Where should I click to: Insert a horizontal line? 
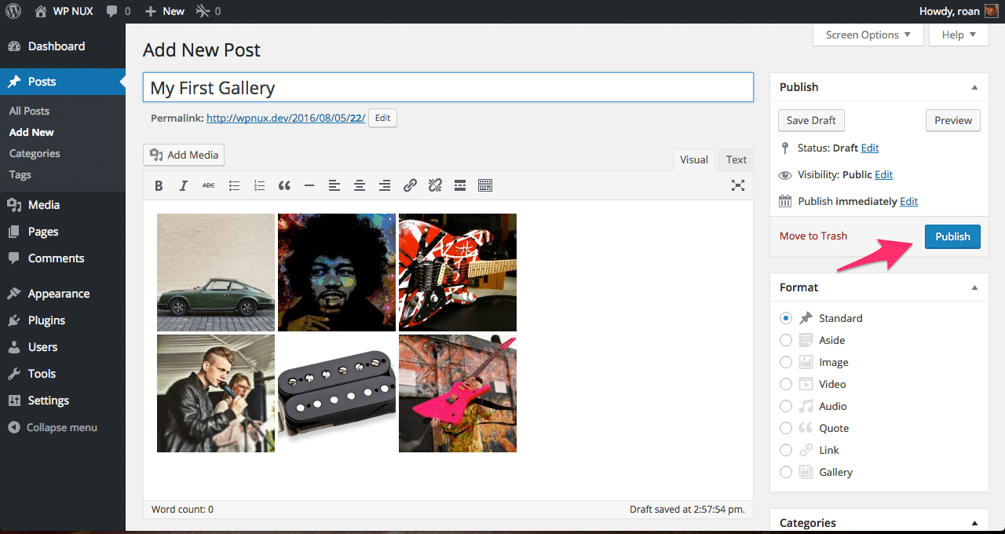pos(309,185)
